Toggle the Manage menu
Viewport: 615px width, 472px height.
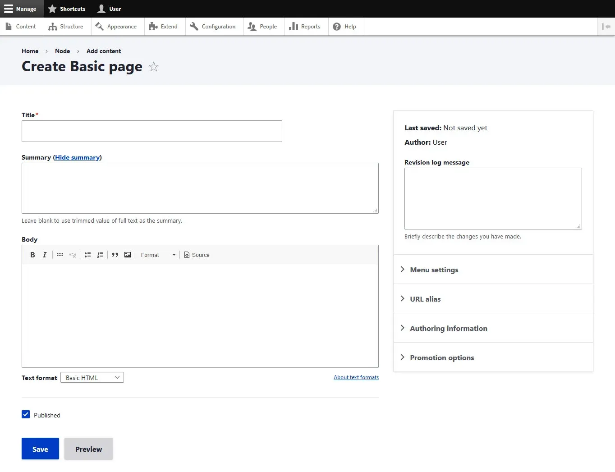coord(22,9)
